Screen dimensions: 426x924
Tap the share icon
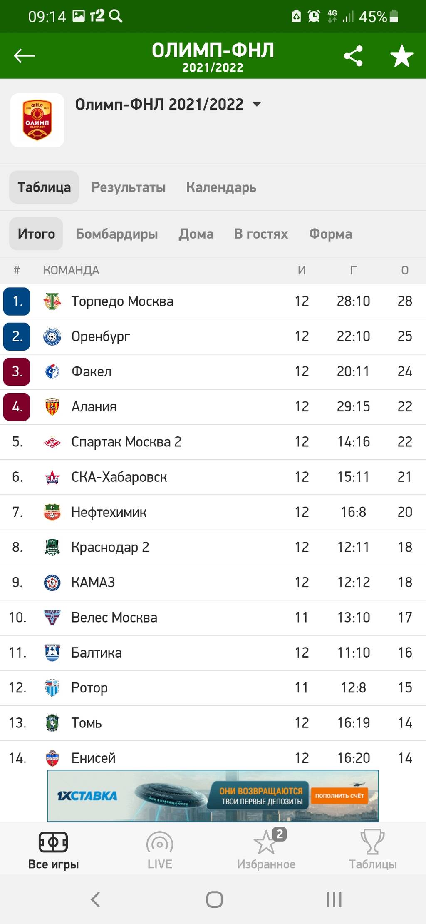click(x=353, y=56)
